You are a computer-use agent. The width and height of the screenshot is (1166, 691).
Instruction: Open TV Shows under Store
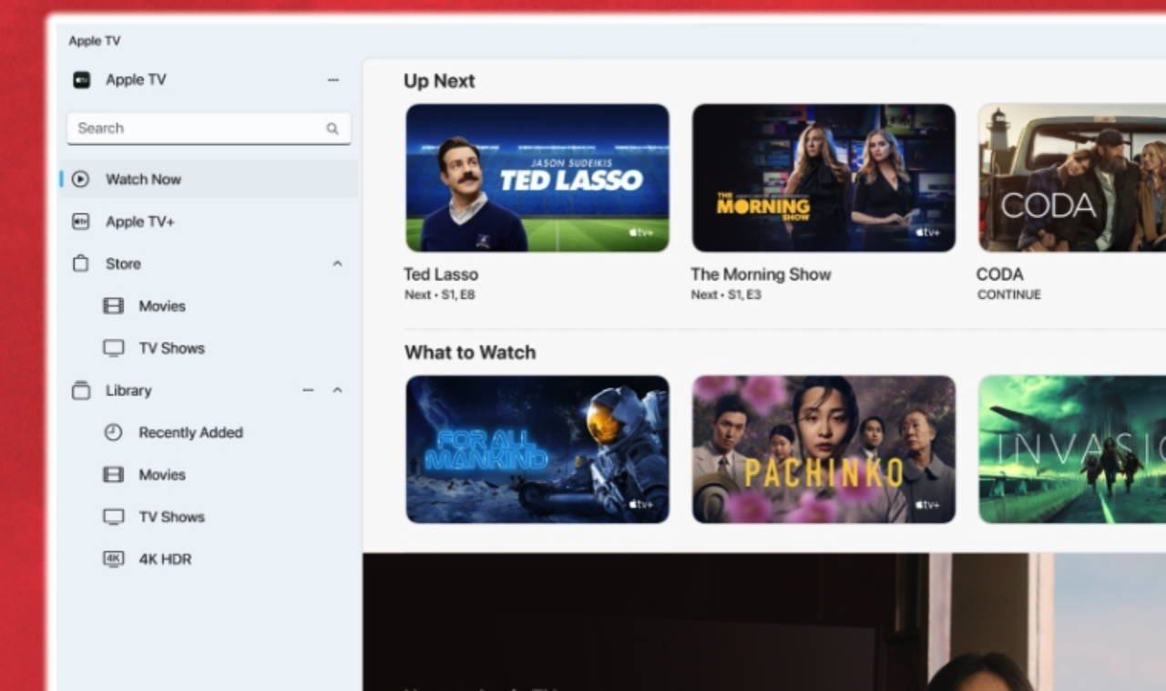click(x=171, y=348)
